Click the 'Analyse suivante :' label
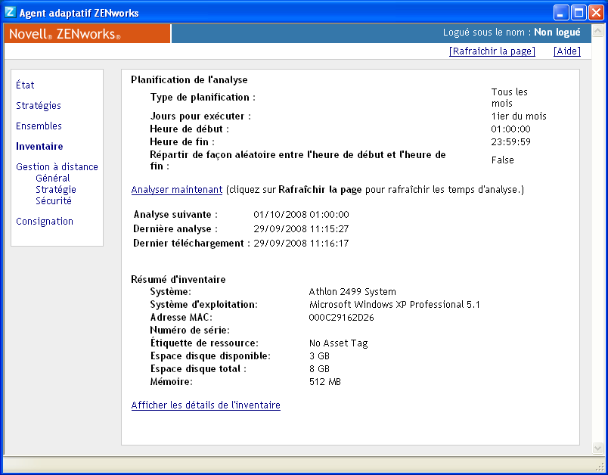 pyautogui.click(x=175, y=214)
